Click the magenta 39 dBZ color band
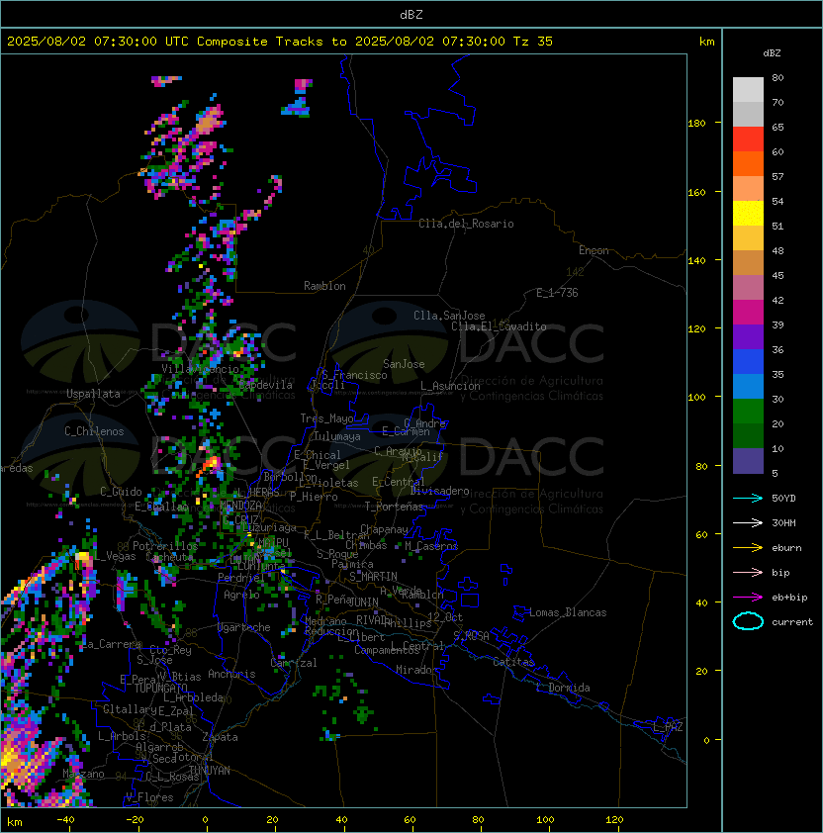This screenshot has width=823, height=833. pyautogui.click(x=748, y=313)
